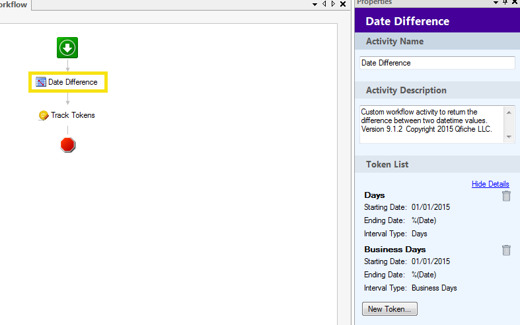
Task: Delete the Days token with trash icon
Action: (506, 196)
